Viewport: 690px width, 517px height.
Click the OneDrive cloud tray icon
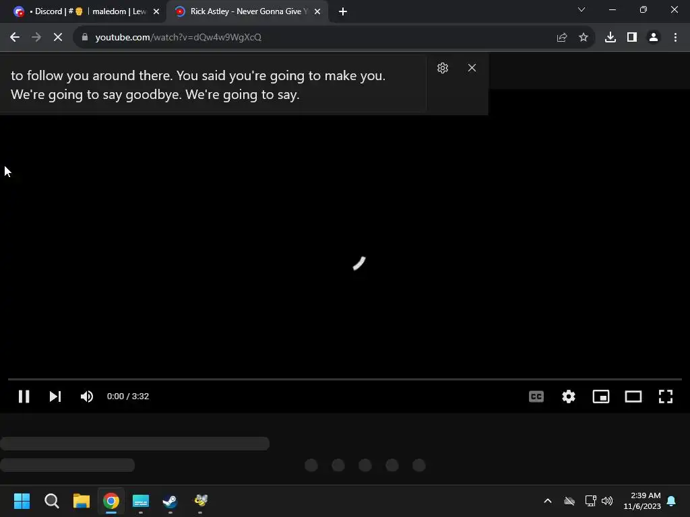click(569, 501)
